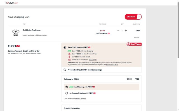179x111 pixels.
Task: Click the truck icon beside Free Shipping option
Action: tap(71, 87)
